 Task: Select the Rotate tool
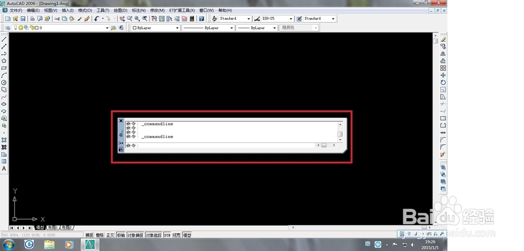[443, 83]
